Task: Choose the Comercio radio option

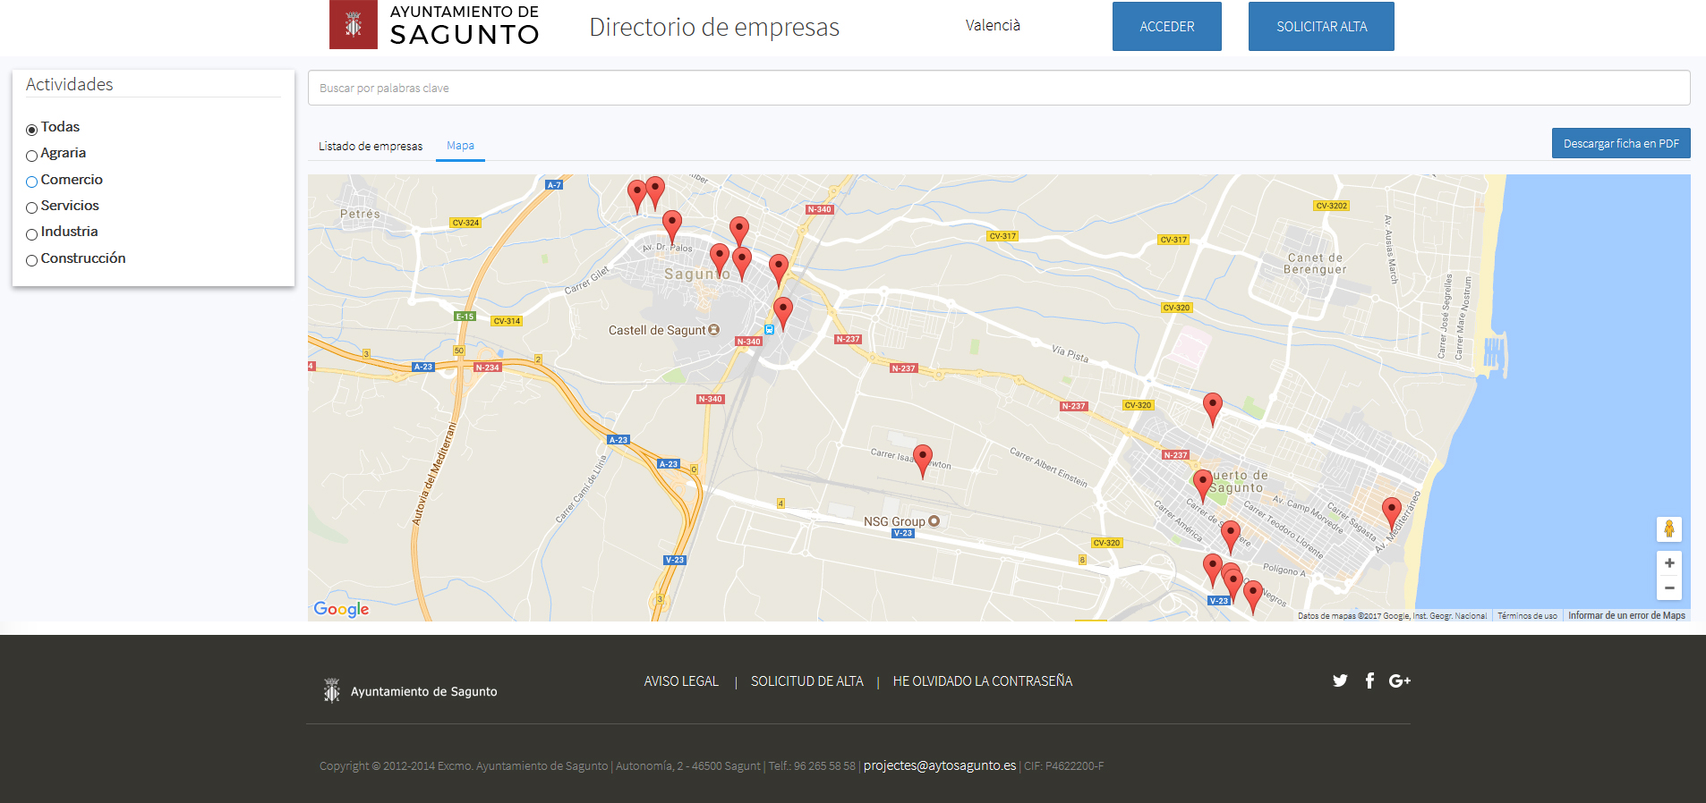Action: pyautogui.click(x=32, y=182)
